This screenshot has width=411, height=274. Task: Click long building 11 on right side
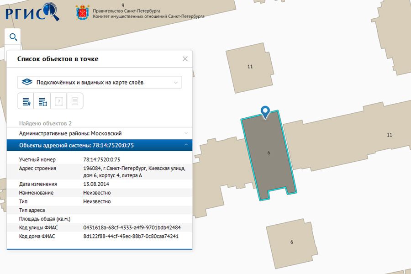[348, 137]
